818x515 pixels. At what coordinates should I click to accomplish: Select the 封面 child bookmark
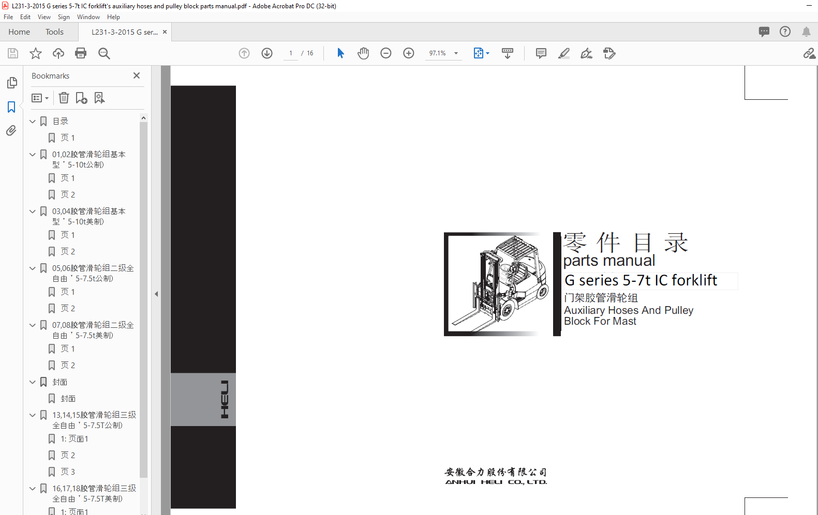point(68,399)
